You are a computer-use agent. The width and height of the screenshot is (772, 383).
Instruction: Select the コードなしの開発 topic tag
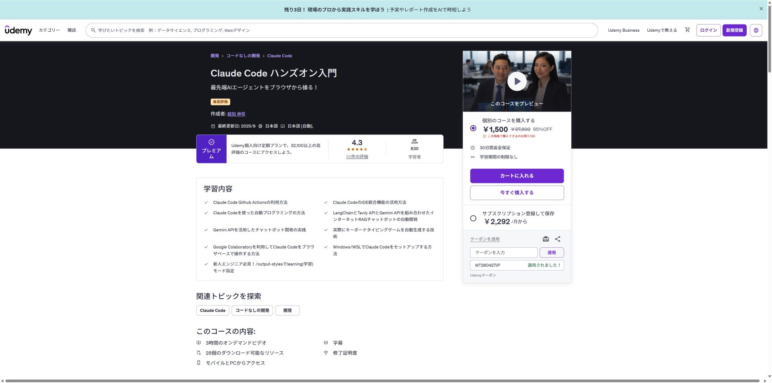pos(252,310)
